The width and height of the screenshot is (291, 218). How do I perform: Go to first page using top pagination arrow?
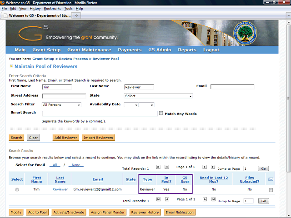click(x=158, y=167)
